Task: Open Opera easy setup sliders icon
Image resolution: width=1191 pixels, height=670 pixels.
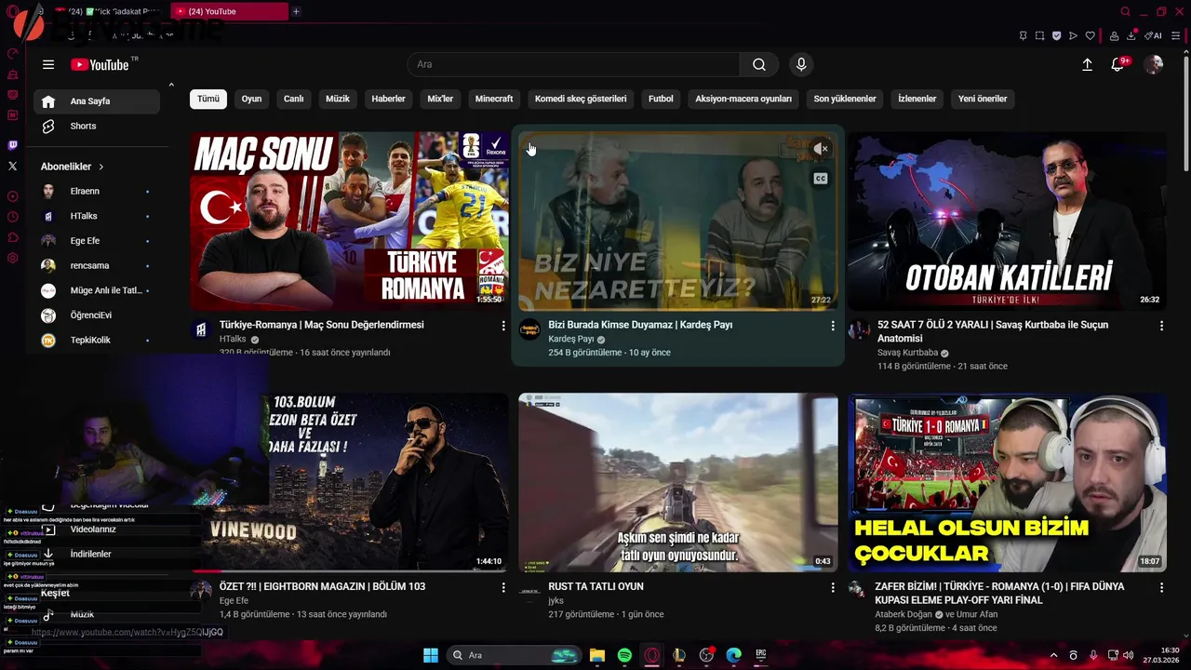Action: coord(1177,35)
